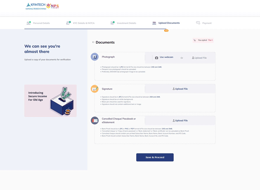Image resolution: width=260 pixels, height=190 pixels.
Task: Go back using the Documents arrow
Action: click(93, 42)
